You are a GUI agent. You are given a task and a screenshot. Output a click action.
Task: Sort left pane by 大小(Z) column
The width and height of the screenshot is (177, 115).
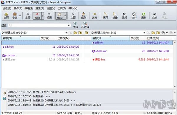pos(48,38)
